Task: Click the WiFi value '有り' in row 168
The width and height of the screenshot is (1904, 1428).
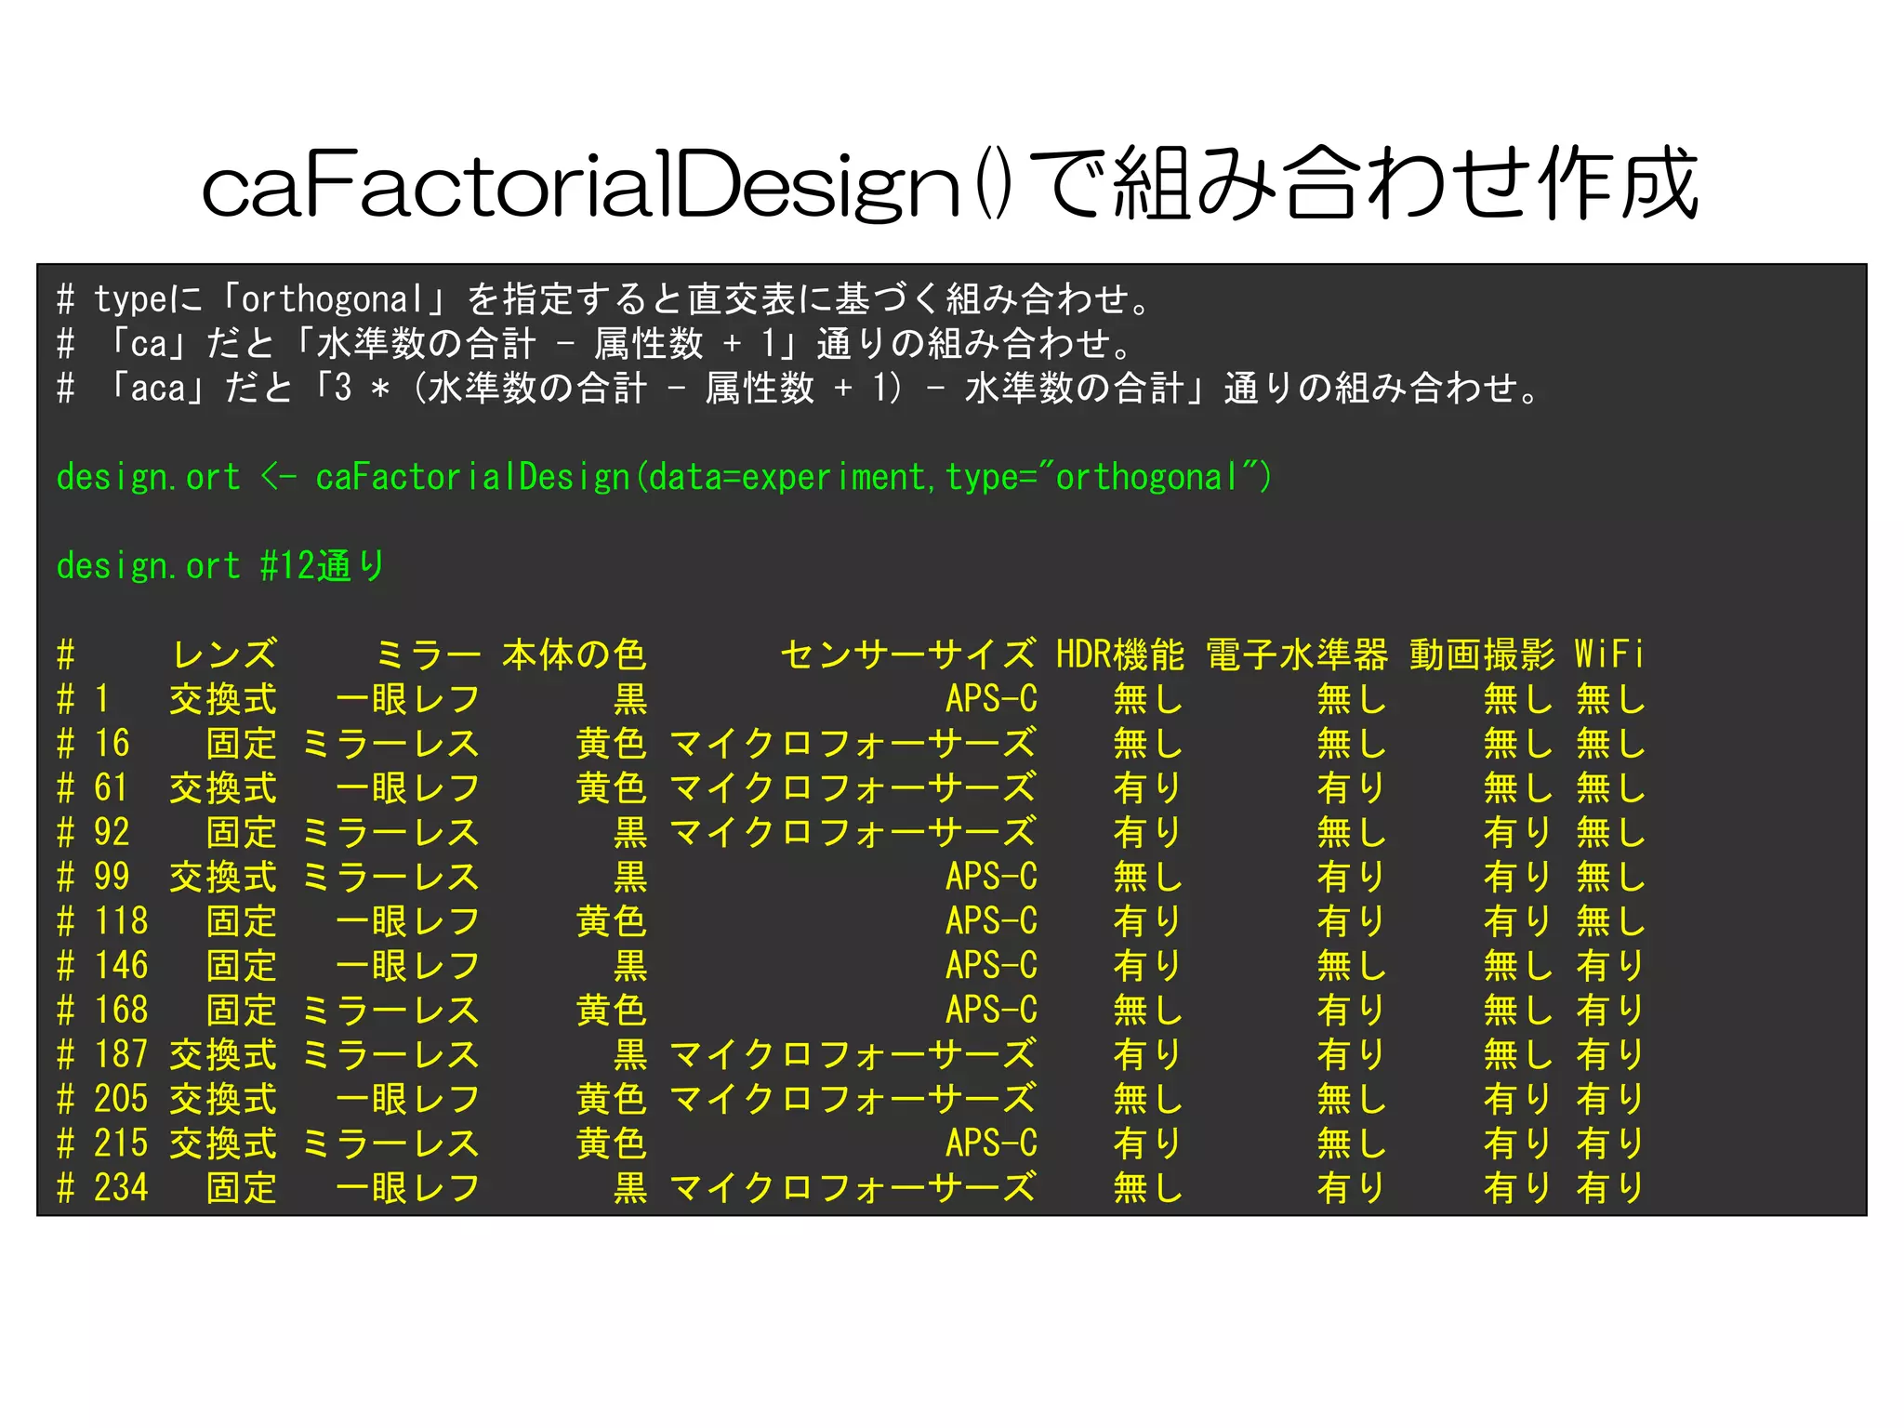Action: 1610,1011
